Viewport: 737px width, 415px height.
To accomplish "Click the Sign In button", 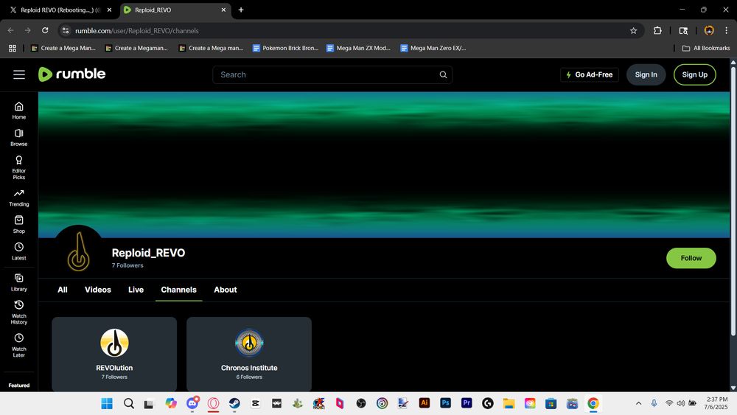I will (x=646, y=74).
